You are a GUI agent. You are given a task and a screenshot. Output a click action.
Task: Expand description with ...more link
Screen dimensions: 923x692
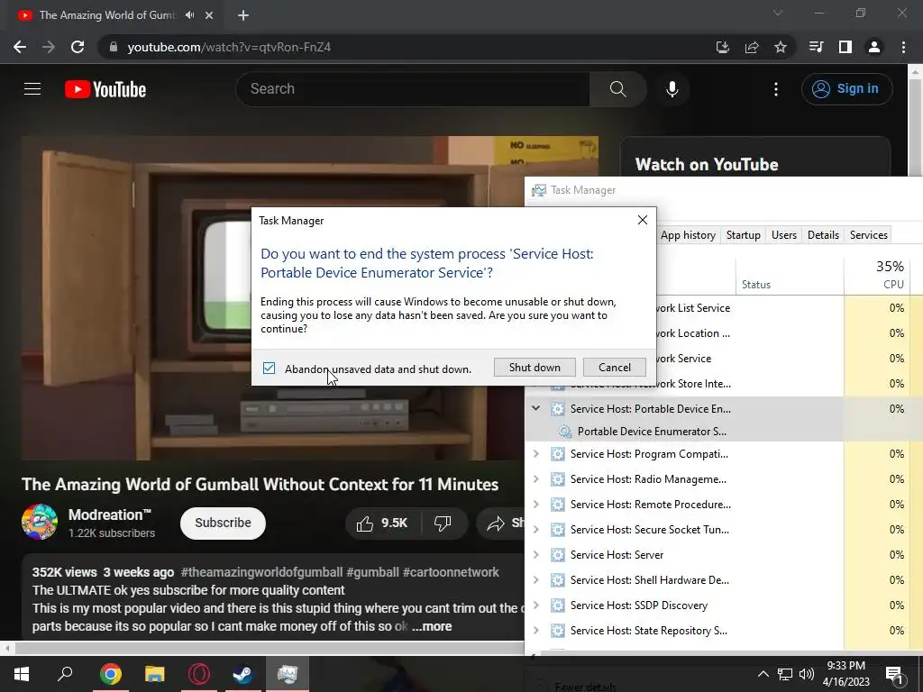(x=432, y=627)
